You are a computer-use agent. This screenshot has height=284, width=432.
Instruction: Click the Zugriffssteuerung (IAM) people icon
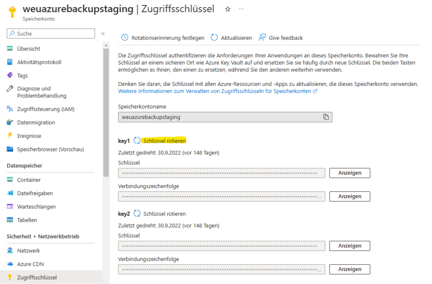coord(10,109)
